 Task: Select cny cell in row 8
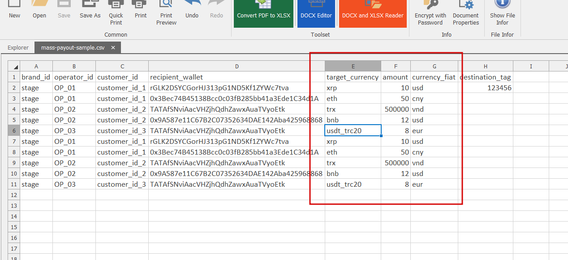pos(434,152)
